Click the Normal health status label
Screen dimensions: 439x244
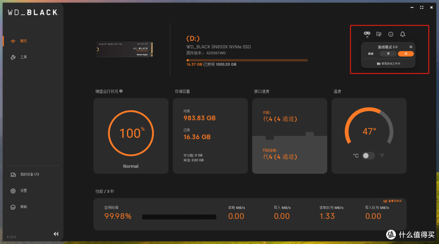(x=131, y=166)
